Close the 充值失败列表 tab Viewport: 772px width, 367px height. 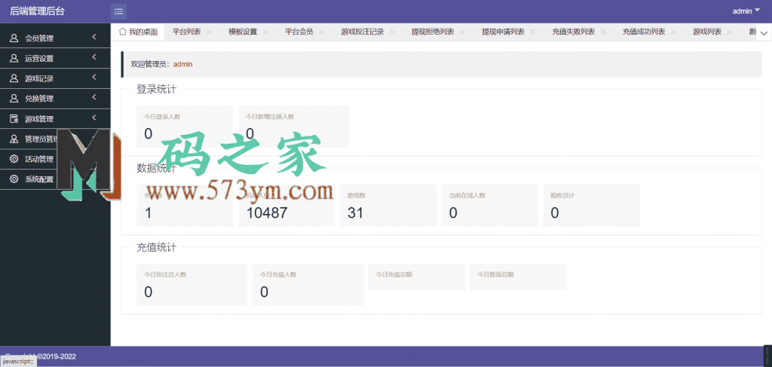point(604,32)
